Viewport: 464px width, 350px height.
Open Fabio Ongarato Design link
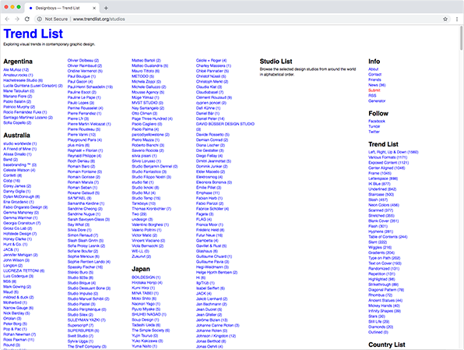tap(26, 207)
